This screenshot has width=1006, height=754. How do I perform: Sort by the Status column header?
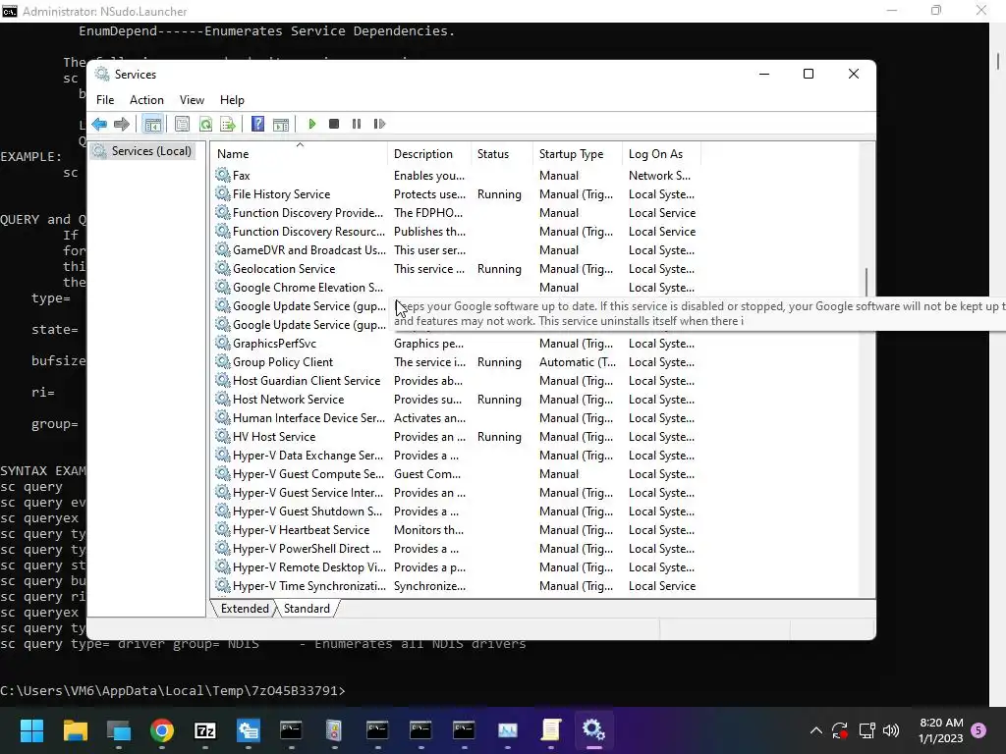(502, 154)
